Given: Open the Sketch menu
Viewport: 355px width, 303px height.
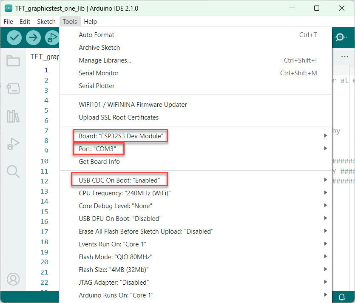Looking at the screenshot, I should pyautogui.click(x=46, y=22).
